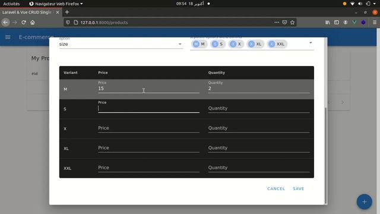Click the Firefox forward arrow button
Viewport: 380px width, 214px height.
[14, 23]
